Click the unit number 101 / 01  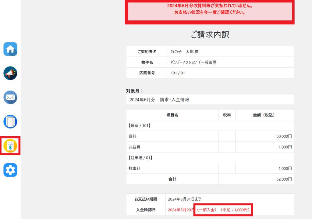pyautogui.click(x=178, y=73)
